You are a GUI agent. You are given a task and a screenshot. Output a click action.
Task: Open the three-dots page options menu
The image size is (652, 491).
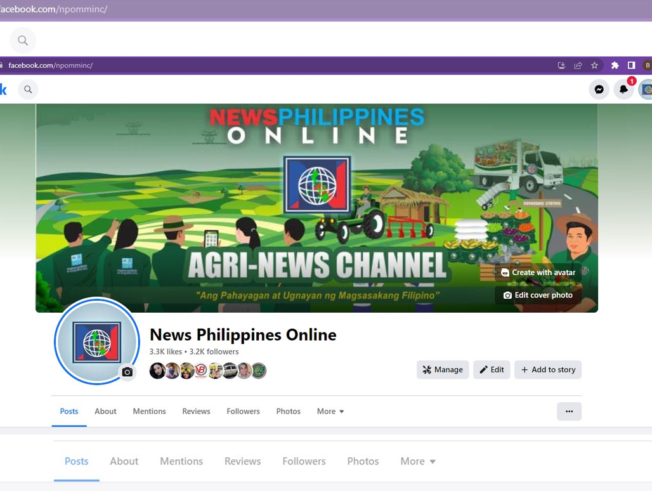(569, 411)
